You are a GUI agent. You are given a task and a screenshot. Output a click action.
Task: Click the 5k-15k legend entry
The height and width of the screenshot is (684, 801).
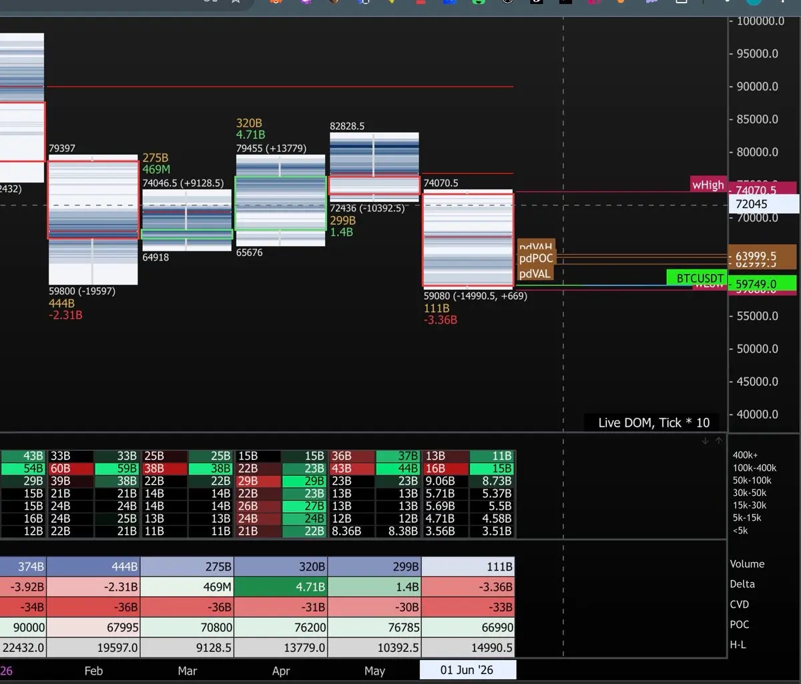point(747,518)
